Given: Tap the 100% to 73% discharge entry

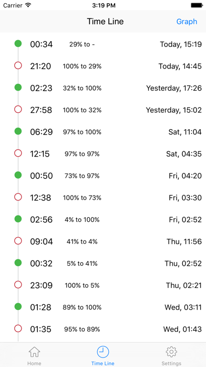Looking at the screenshot, I should tap(82, 198).
